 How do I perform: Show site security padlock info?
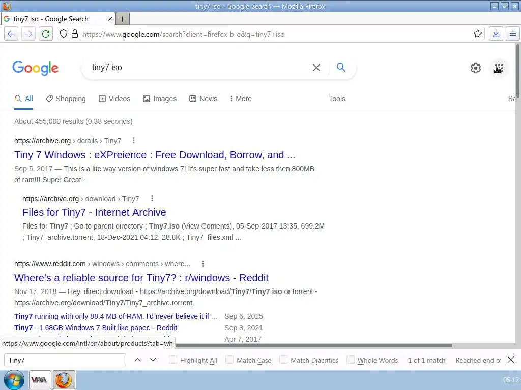click(x=75, y=34)
